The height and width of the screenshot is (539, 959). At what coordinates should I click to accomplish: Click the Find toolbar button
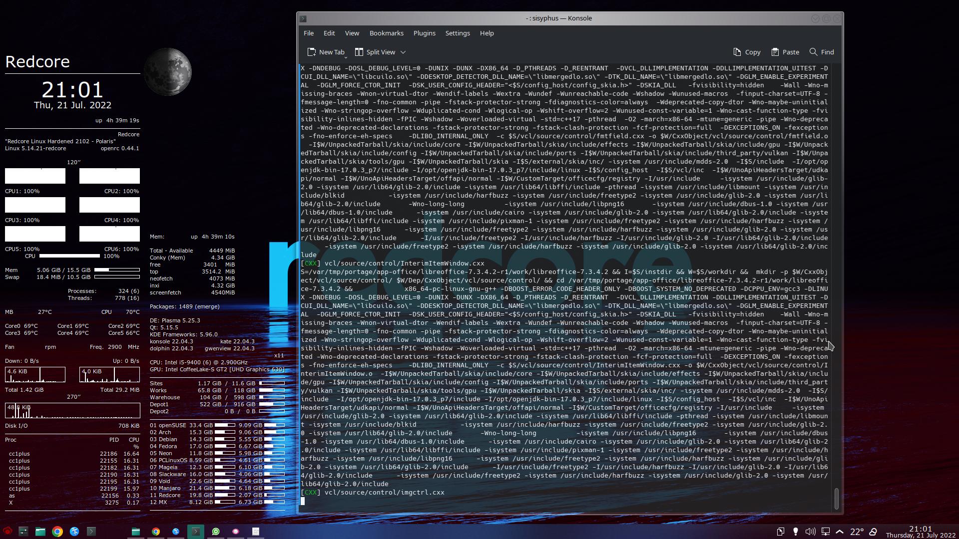tap(822, 52)
